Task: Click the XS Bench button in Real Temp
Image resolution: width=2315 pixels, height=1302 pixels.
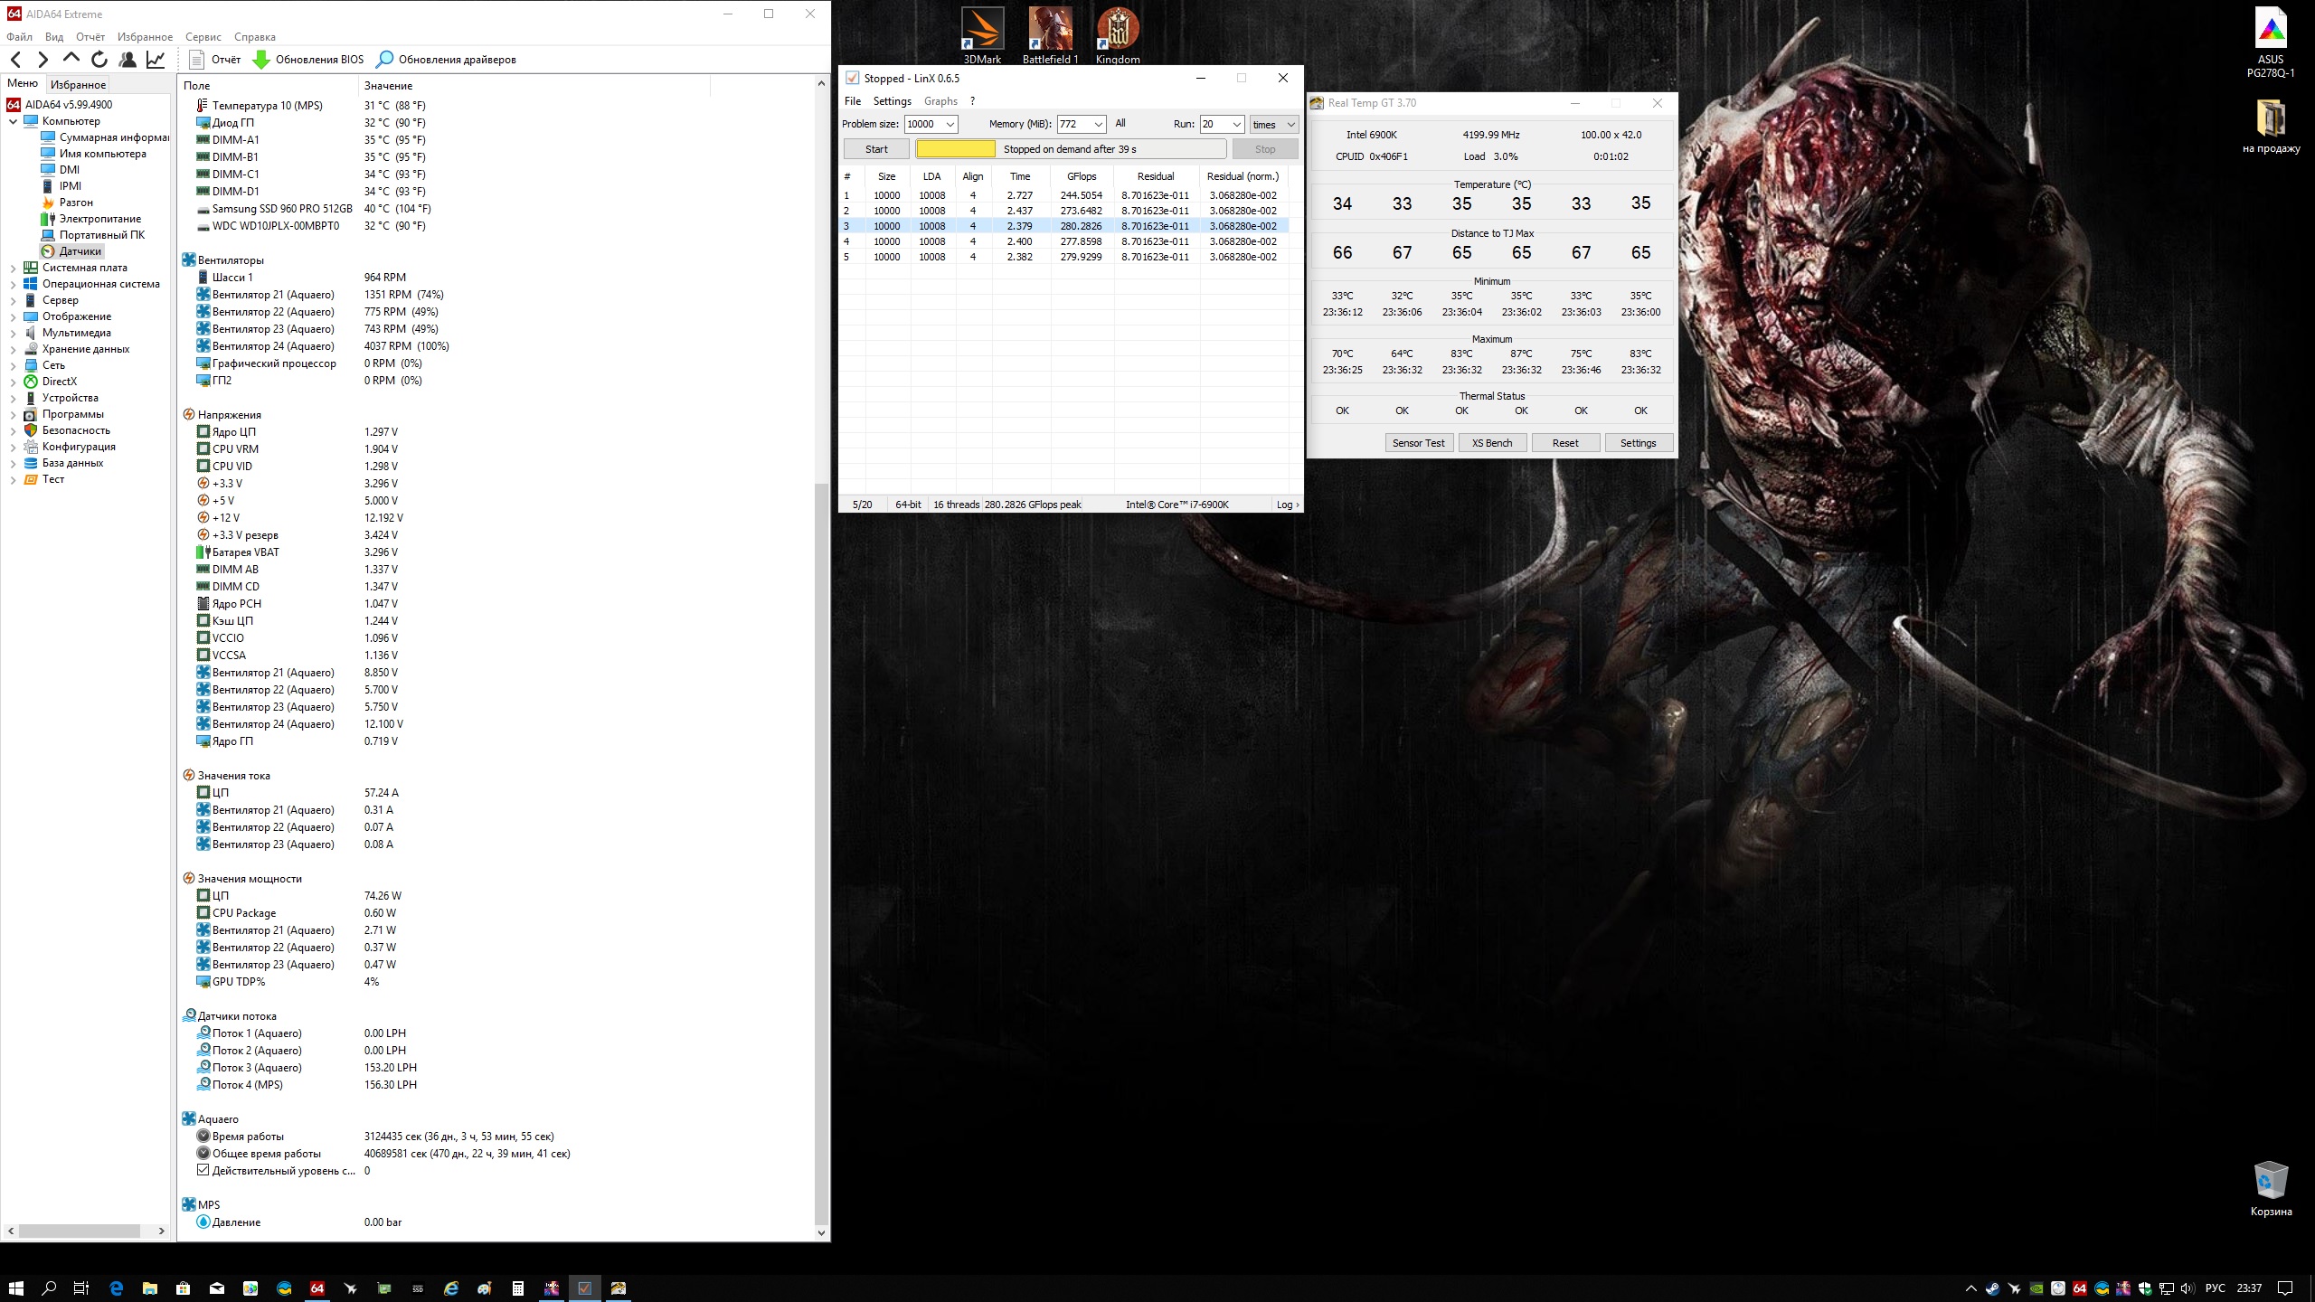Action: (1491, 443)
